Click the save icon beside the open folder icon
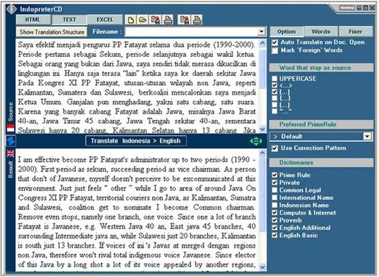The image size is (379, 277). tap(155, 20)
